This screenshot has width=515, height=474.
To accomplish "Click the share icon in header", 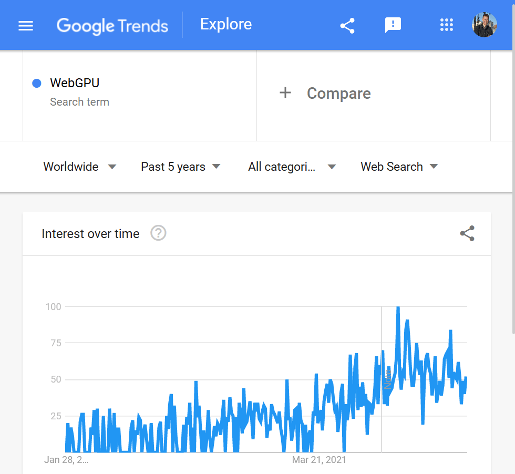I will [347, 26].
